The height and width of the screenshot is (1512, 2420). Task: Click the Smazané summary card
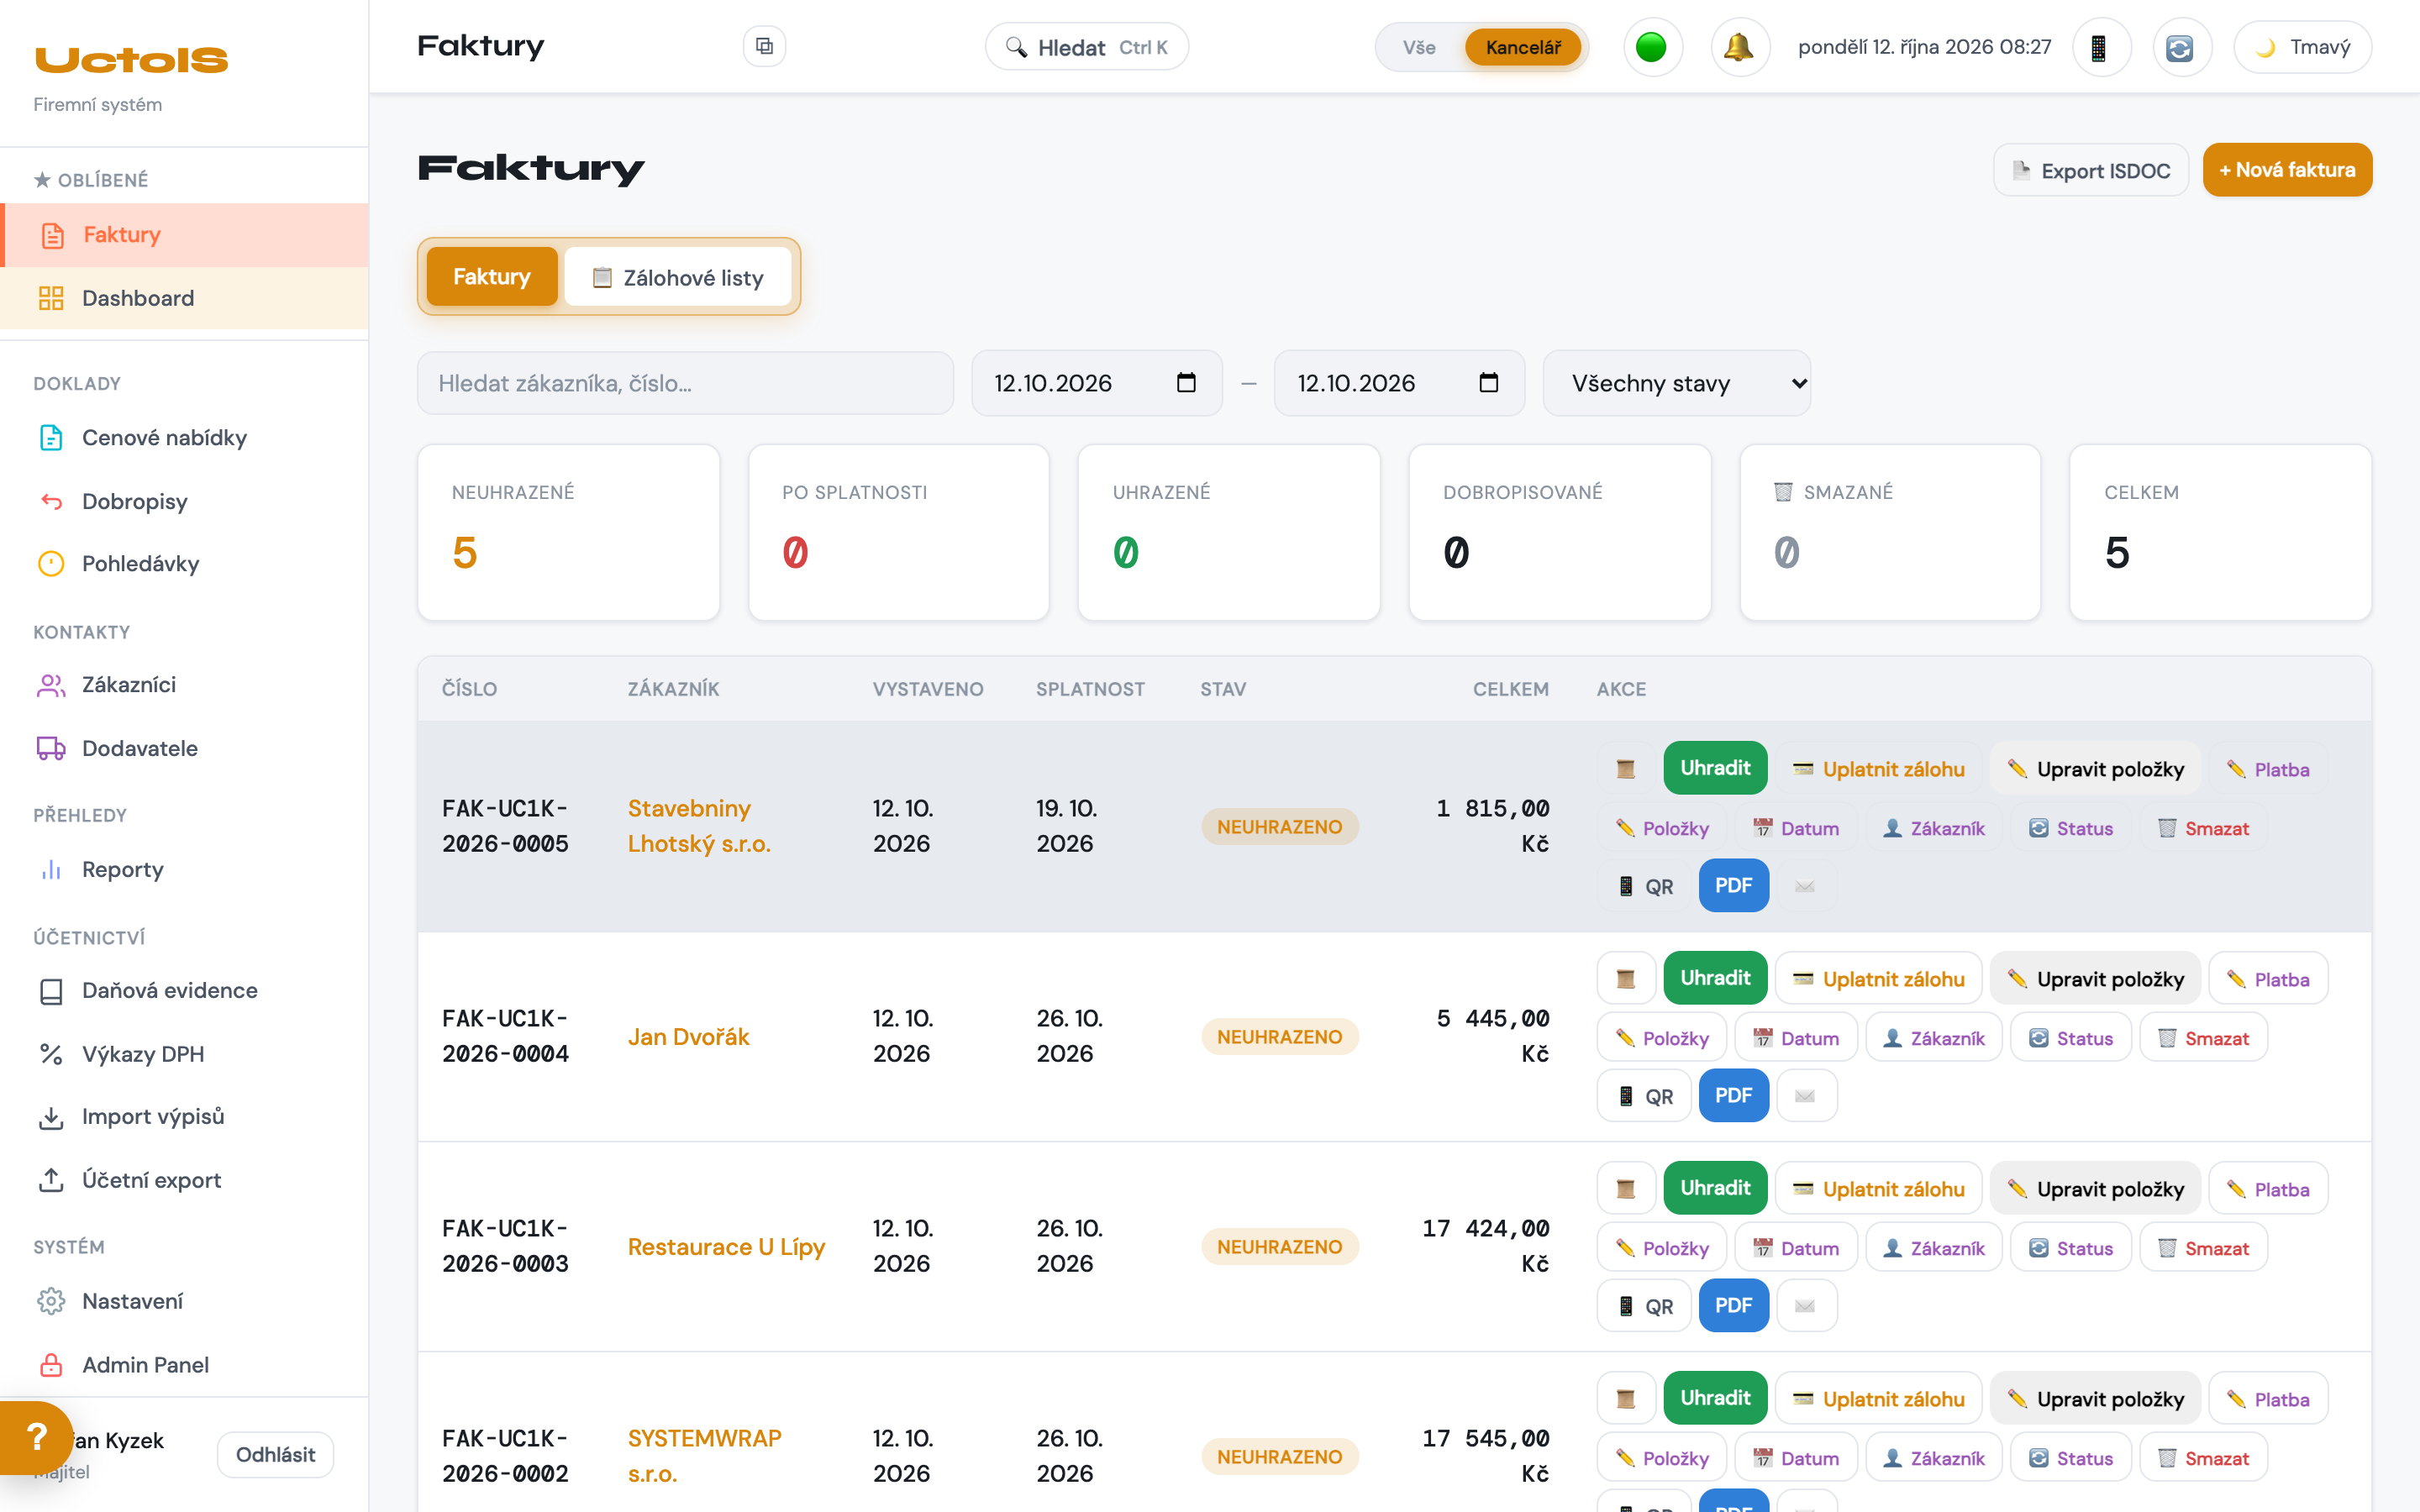click(1890, 533)
